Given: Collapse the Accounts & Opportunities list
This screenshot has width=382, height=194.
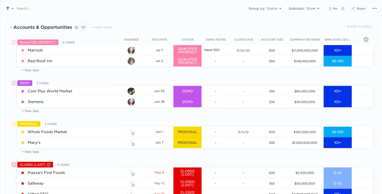Looking at the screenshot, I should click(11, 28).
